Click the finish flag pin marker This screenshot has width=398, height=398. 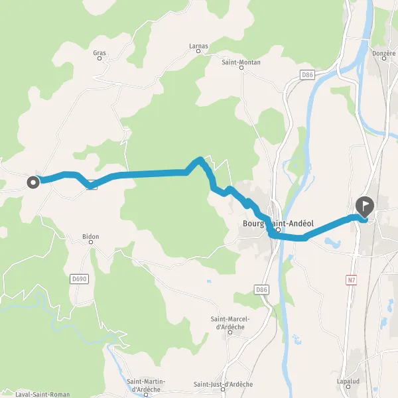coord(365,206)
